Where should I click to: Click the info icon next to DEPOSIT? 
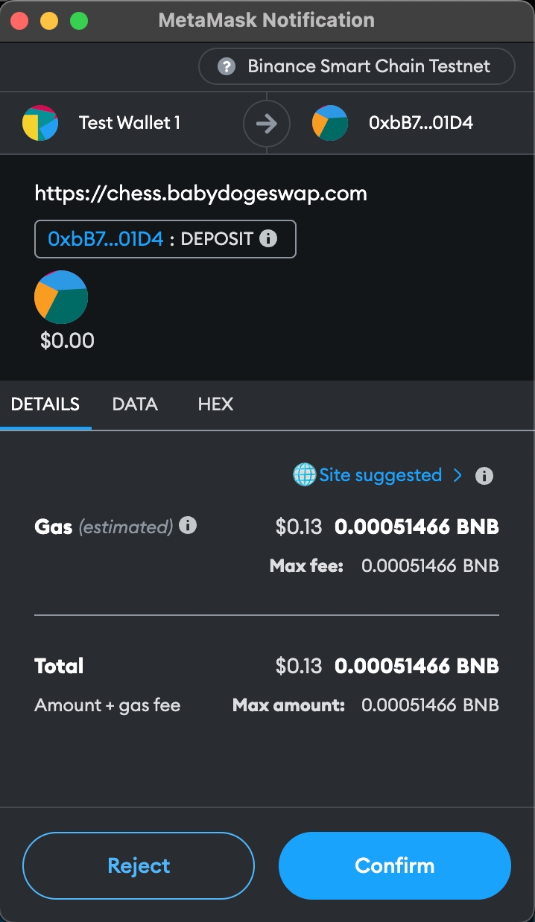pos(267,238)
